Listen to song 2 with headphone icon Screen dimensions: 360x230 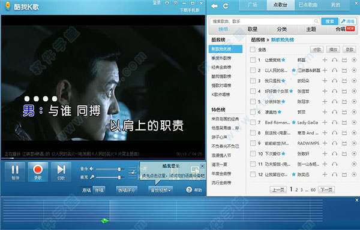pyautogui.click(x=335, y=71)
